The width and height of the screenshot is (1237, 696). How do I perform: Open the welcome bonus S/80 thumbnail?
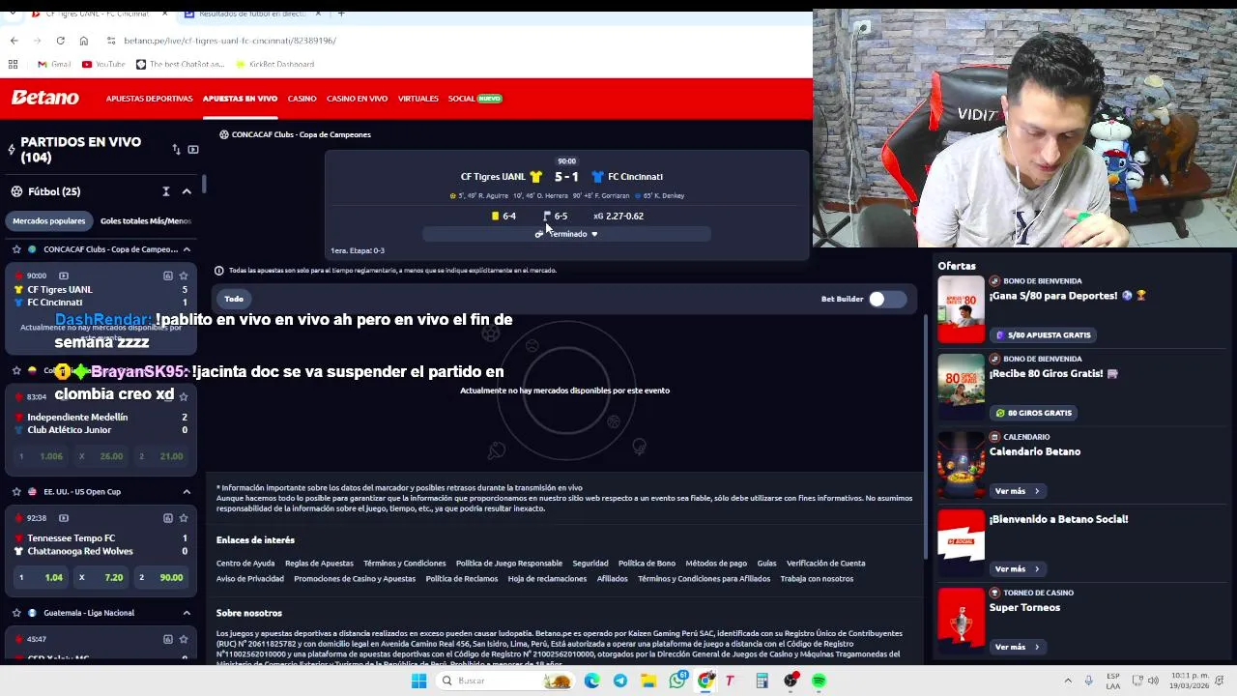click(x=961, y=309)
